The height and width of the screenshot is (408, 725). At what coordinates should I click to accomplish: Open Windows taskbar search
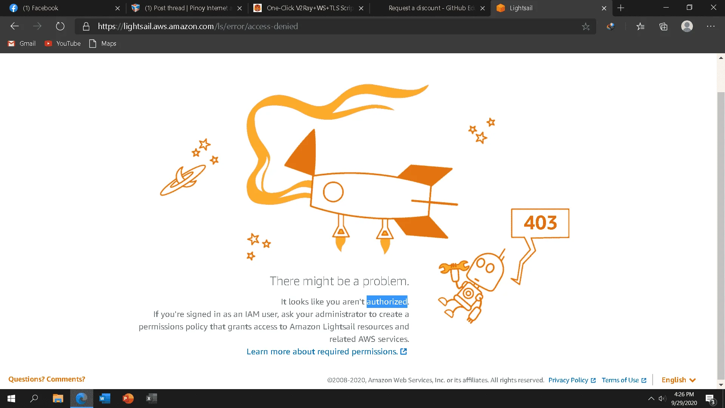pyautogui.click(x=34, y=399)
